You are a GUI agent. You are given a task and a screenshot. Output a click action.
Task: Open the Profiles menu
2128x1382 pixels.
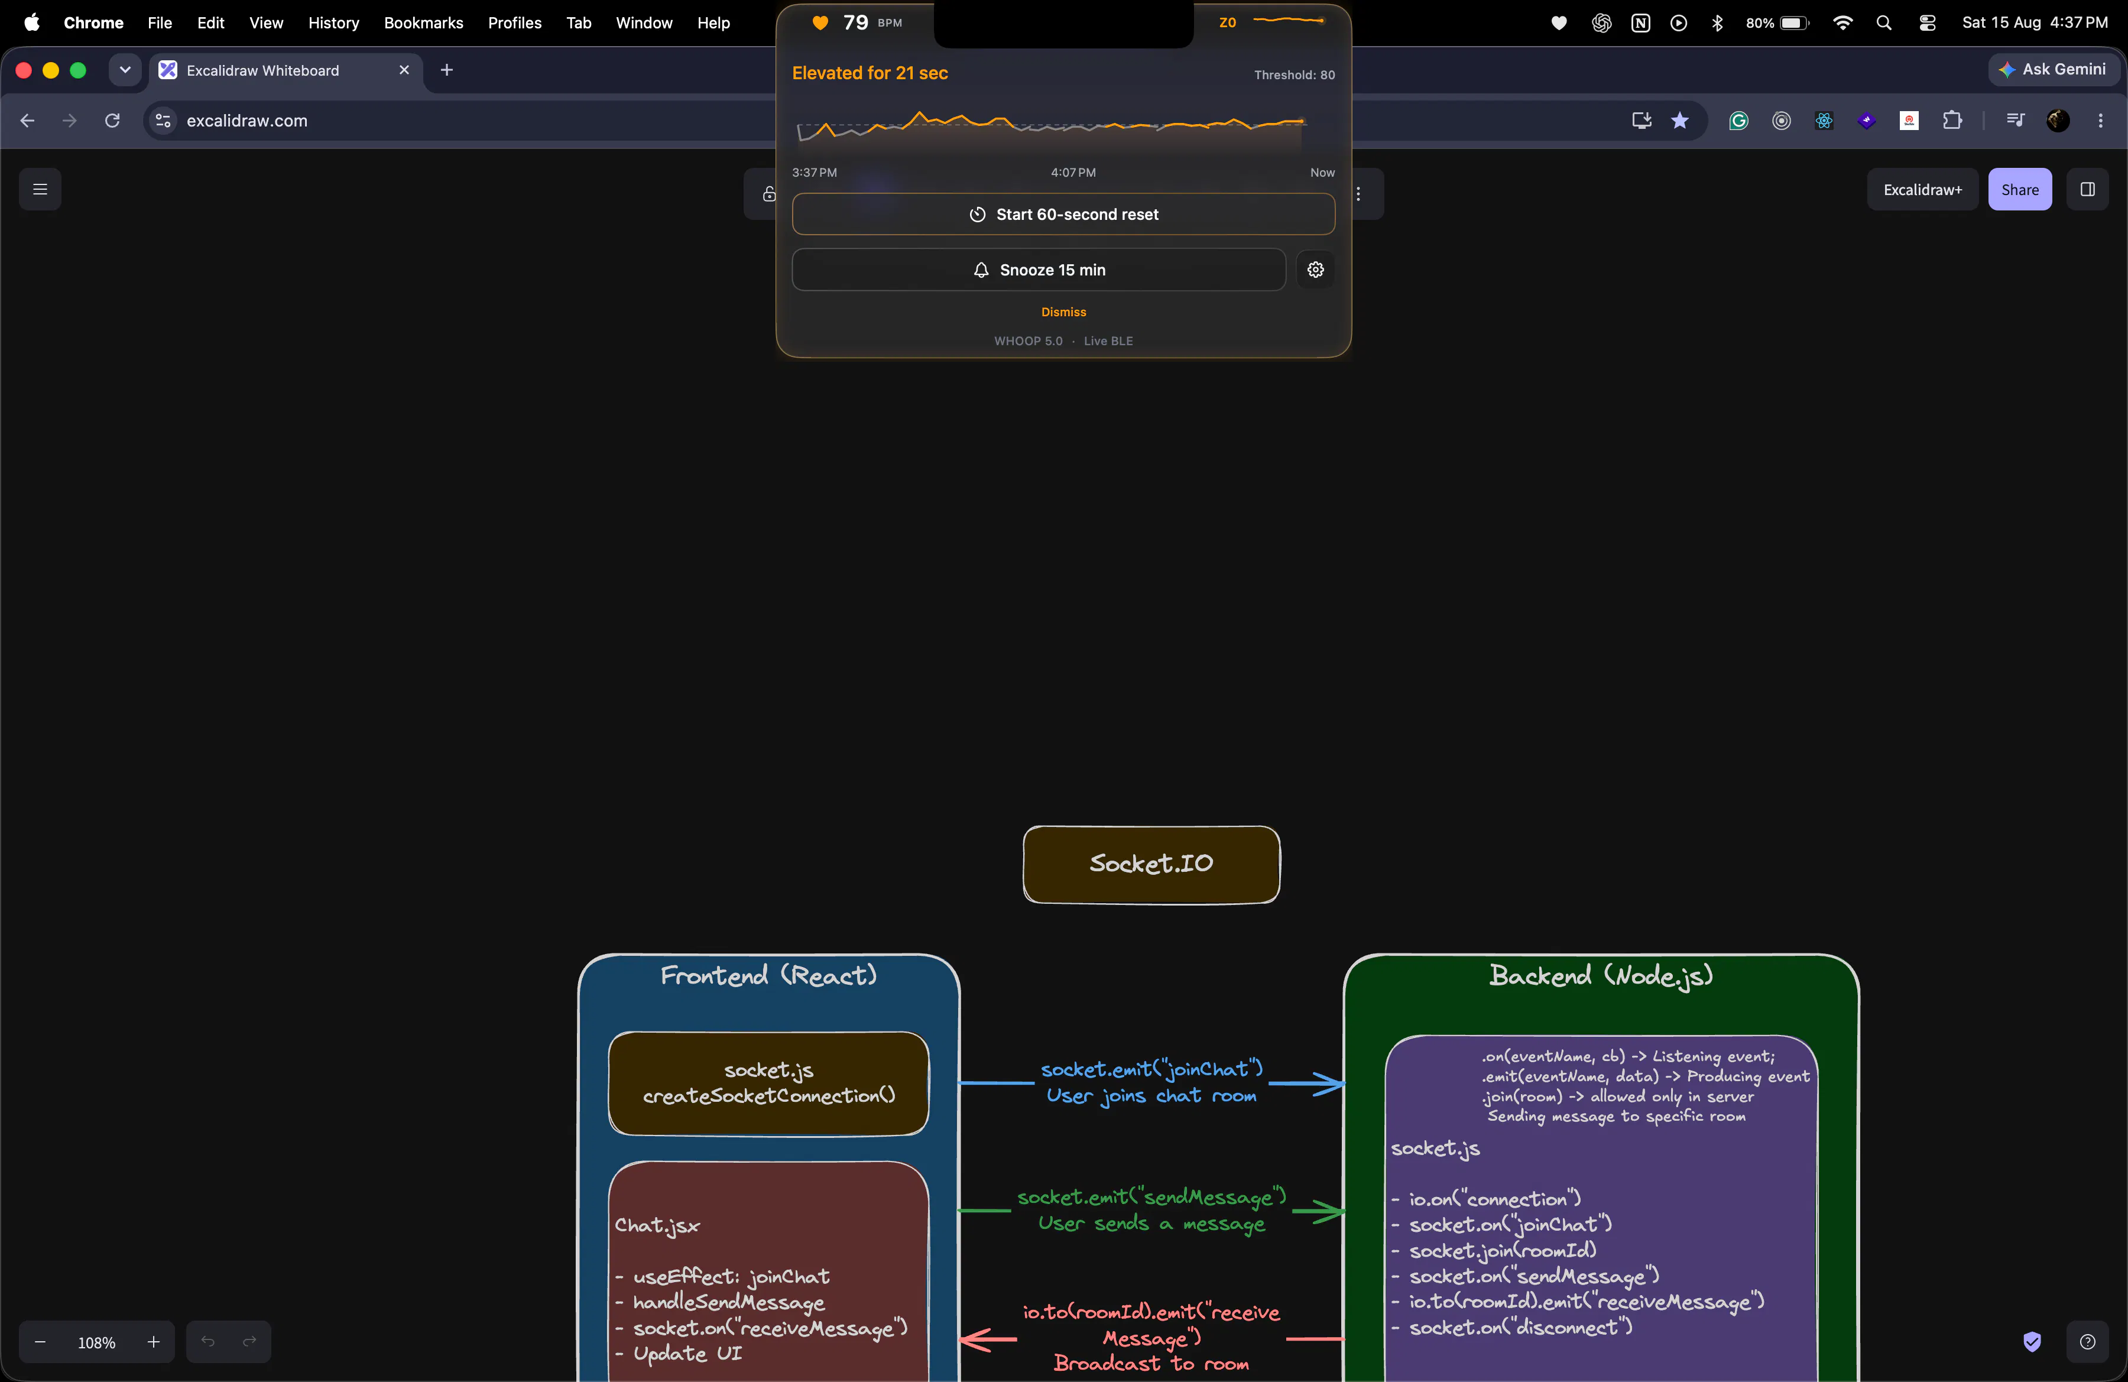pos(514,22)
